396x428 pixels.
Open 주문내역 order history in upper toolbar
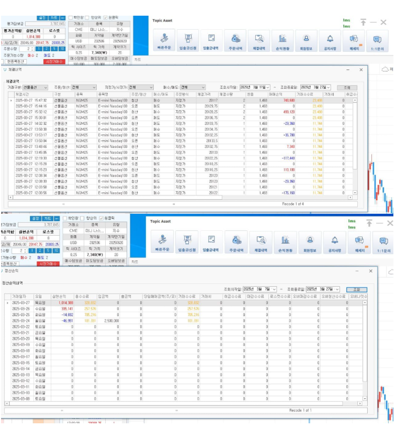tap(235, 40)
